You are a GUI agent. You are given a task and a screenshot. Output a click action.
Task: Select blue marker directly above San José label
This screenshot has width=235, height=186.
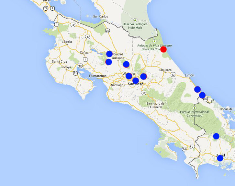136,80
